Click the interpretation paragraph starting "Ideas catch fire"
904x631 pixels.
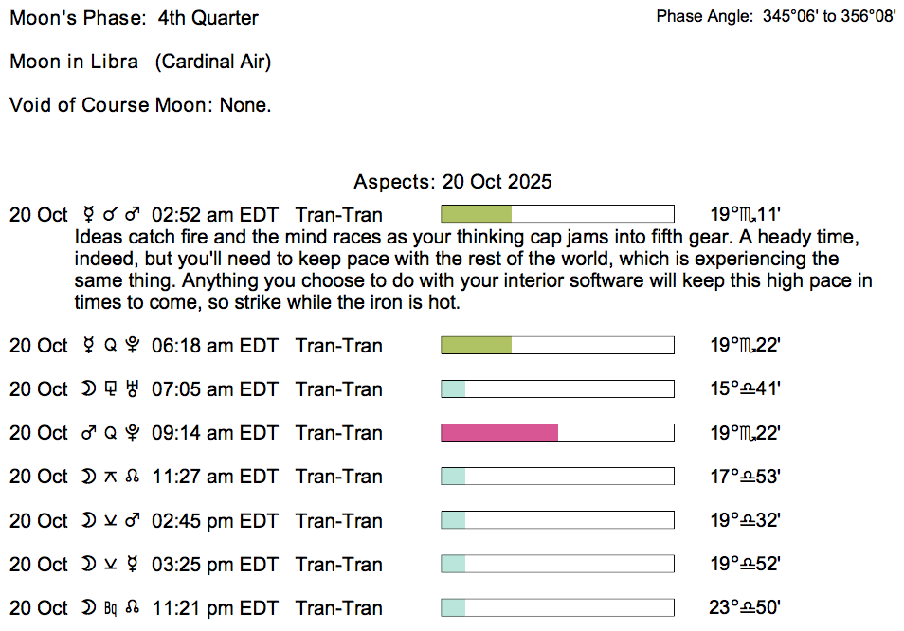472,268
